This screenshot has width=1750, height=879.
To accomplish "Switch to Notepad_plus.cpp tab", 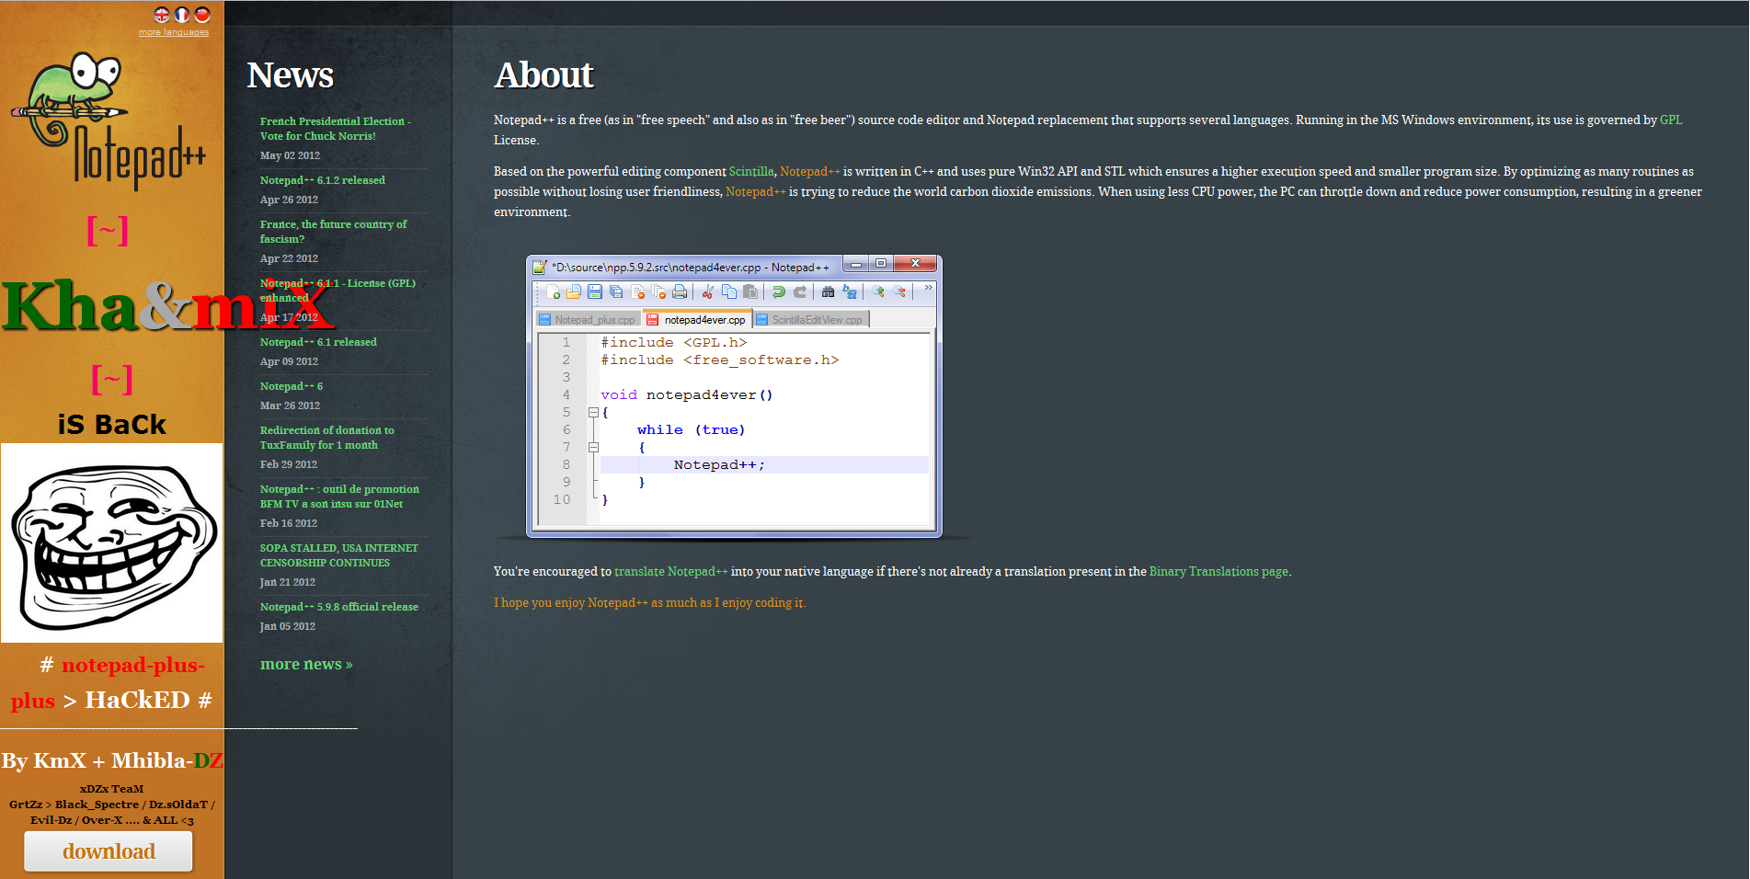I will [588, 320].
